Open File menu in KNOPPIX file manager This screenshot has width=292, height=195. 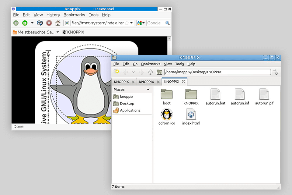(x=116, y=64)
